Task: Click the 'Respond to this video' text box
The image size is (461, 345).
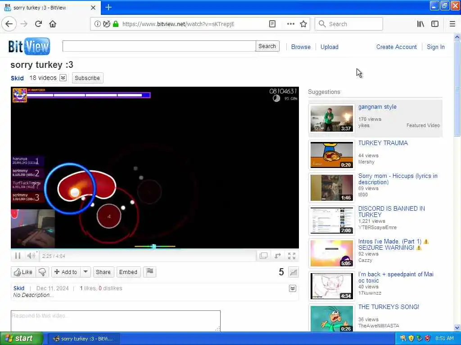Action: 116,321
